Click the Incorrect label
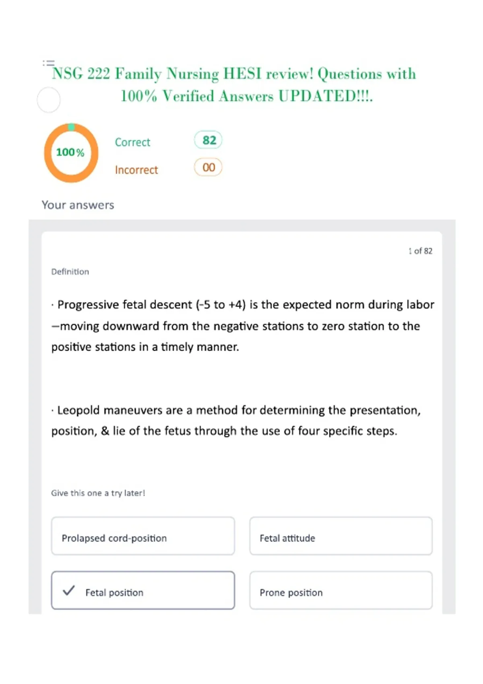Screen dimensions: 483x684 136,170
